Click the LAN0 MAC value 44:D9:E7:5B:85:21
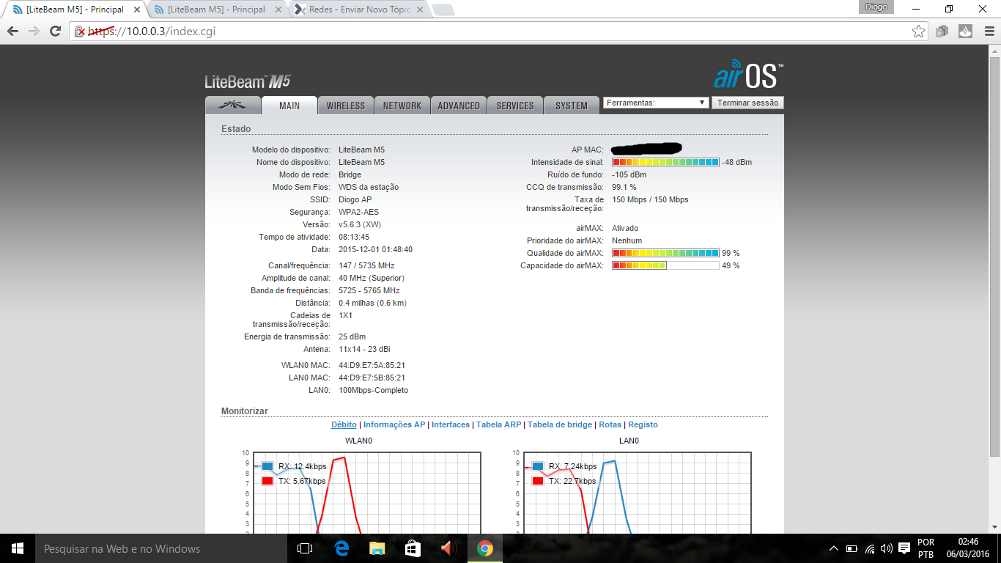This screenshot has height=563, width=1001. point(372,378)
